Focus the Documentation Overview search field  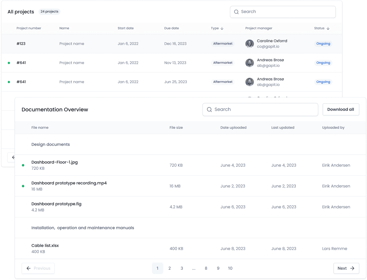[260, 109]
